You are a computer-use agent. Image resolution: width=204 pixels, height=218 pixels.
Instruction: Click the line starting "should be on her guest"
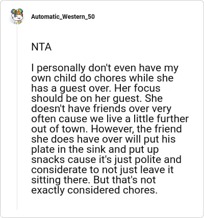click(97, 99)
